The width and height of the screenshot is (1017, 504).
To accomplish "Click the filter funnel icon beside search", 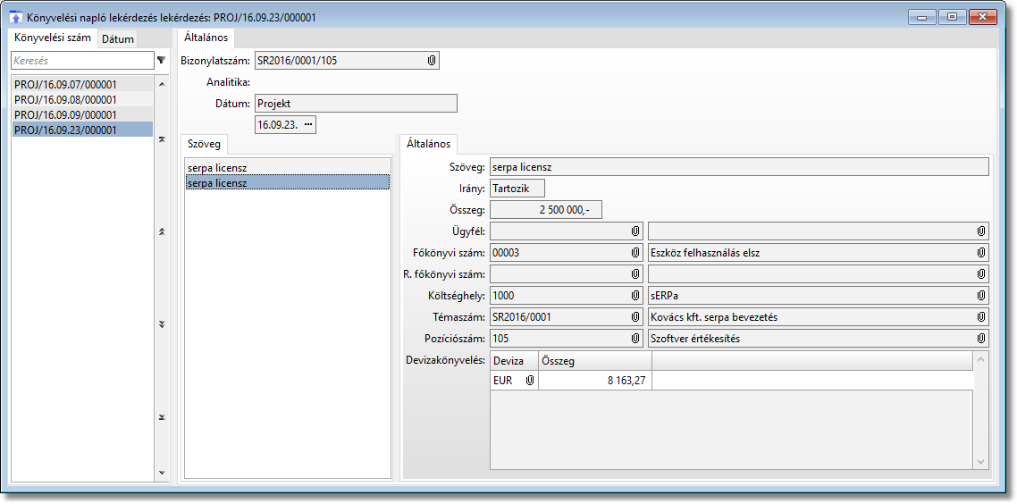I will tap(161, 61).
